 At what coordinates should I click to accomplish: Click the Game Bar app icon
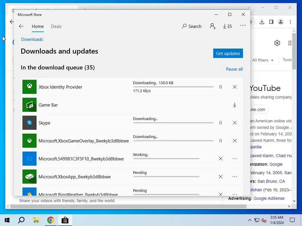click(x=29, y=105)
